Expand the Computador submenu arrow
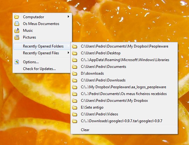This screenshot has width=189, height=145. click(x=68, y=17)
